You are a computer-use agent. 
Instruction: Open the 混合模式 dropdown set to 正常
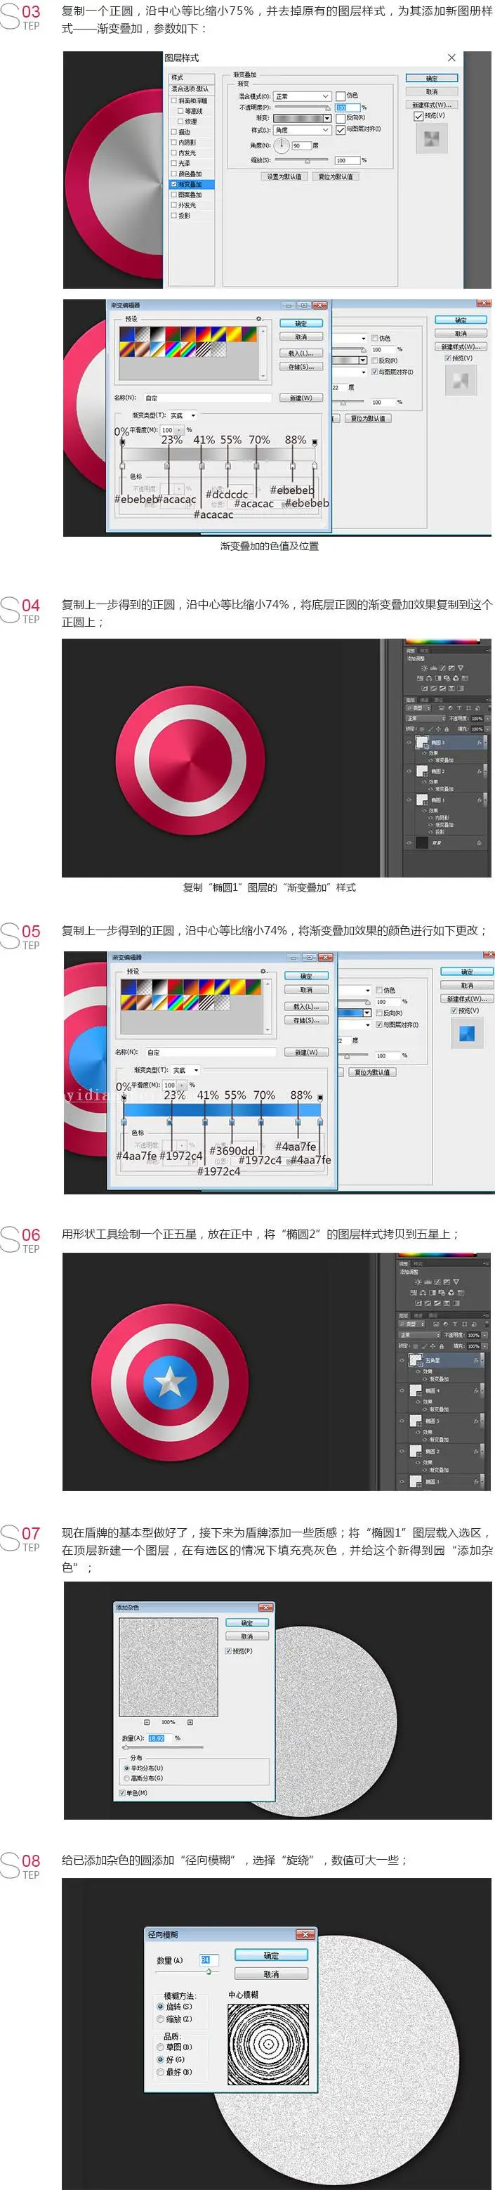(301, 96)
